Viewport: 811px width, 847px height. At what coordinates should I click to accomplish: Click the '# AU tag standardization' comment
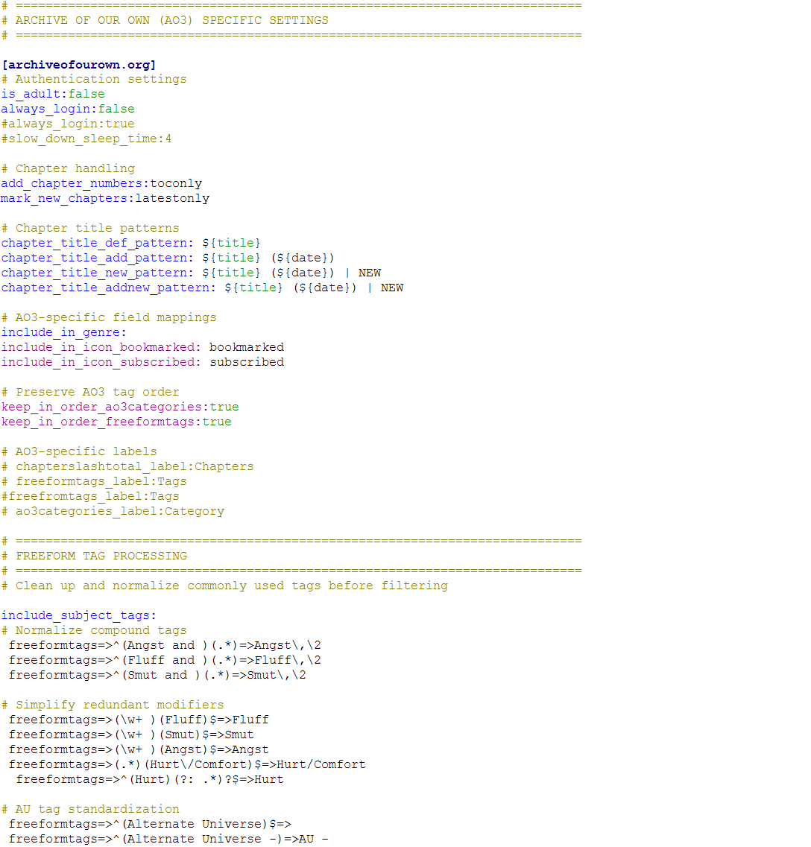tap(90, 809)
